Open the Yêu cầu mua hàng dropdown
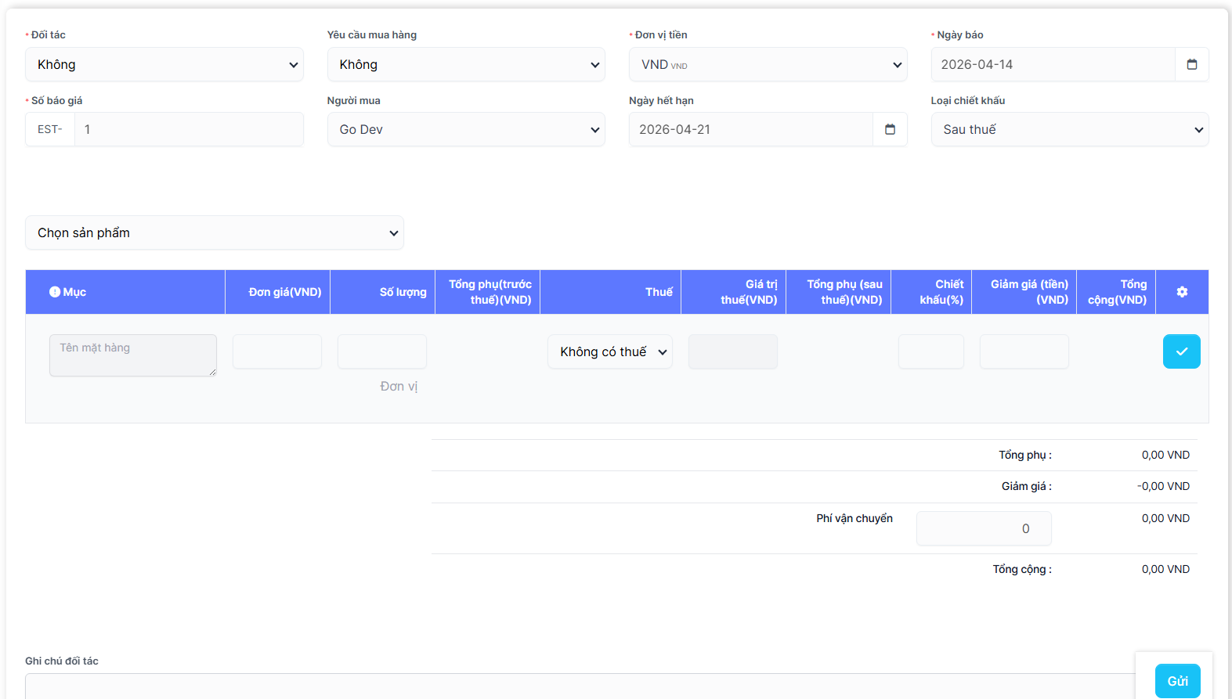Screen dimensions: 1232x699 point(466,64)
